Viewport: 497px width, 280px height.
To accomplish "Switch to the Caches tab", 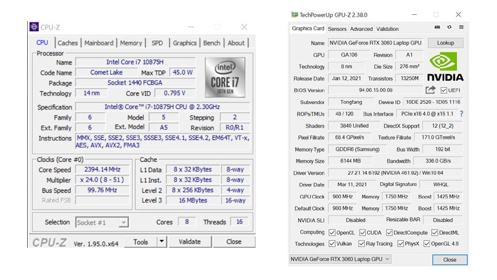I will [x=68, y=43].
